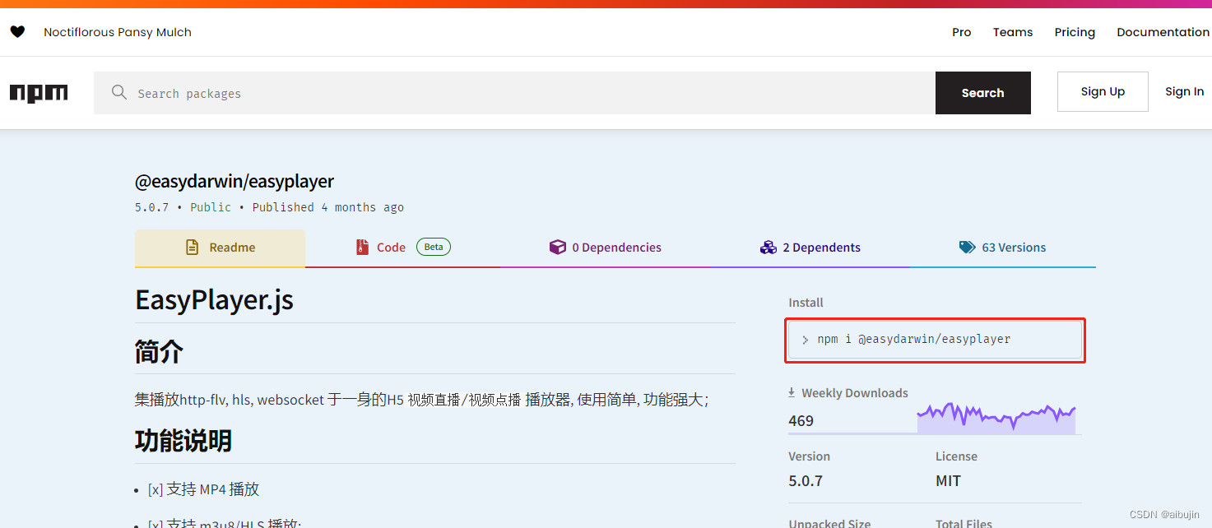Click the Noctiflorous Pansy Mulch text
The height and width of the screenshot is (528, 1212).
click(118, 32)
